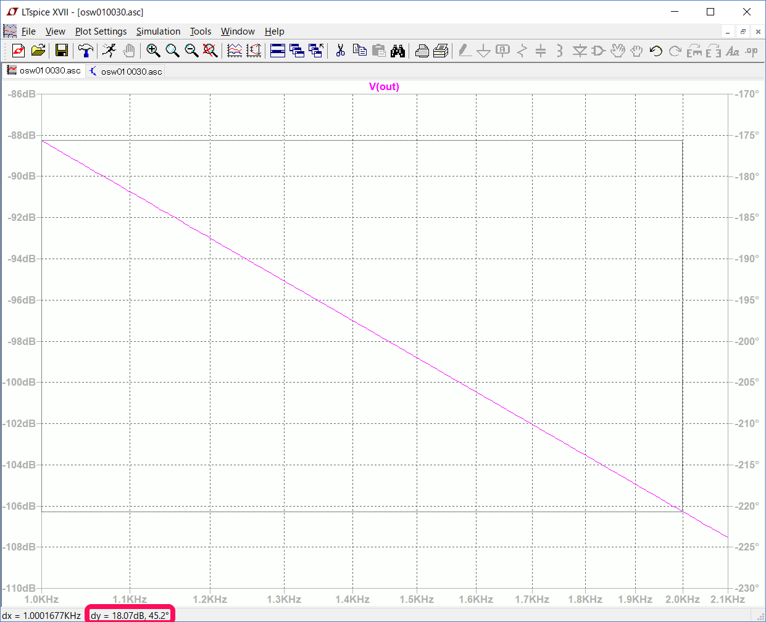Click Zoom to Fit icon
The image size is (766, 622).
pos(210,51)
